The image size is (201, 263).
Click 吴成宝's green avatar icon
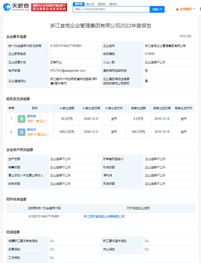[21, 119]
